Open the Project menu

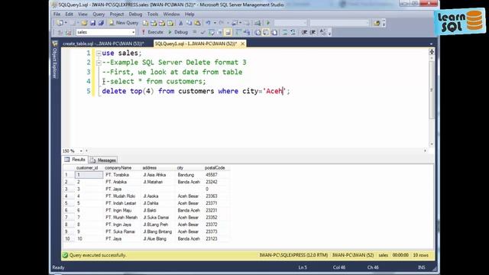[117, 15]
